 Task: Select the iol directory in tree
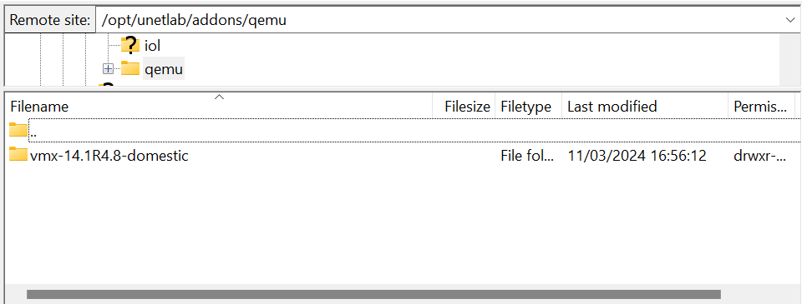tap(152, 46)
